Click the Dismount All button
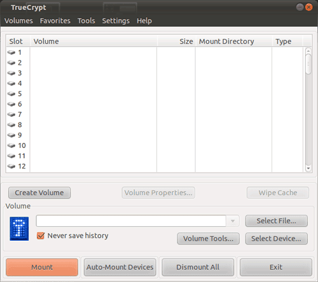This screenshot has width=318, height=282. tap(198, 267)
